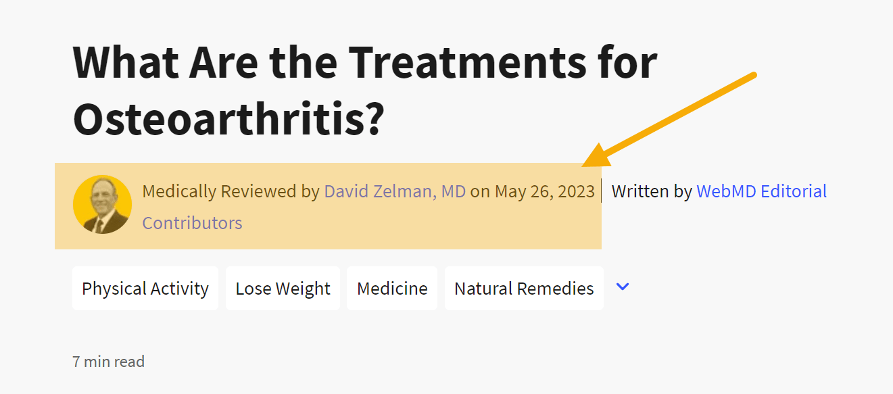Click the highlighted medically reviewed byline
This screenshot has height=394, width=893.
click(328, 206)
